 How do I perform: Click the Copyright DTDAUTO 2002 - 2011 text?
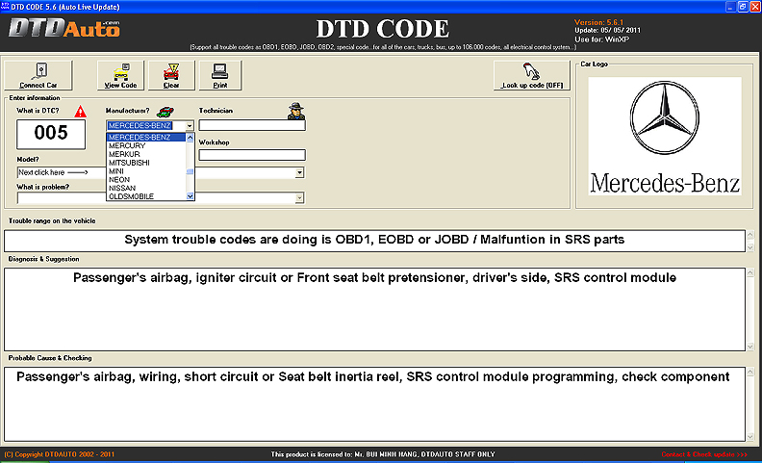[60, 454]
